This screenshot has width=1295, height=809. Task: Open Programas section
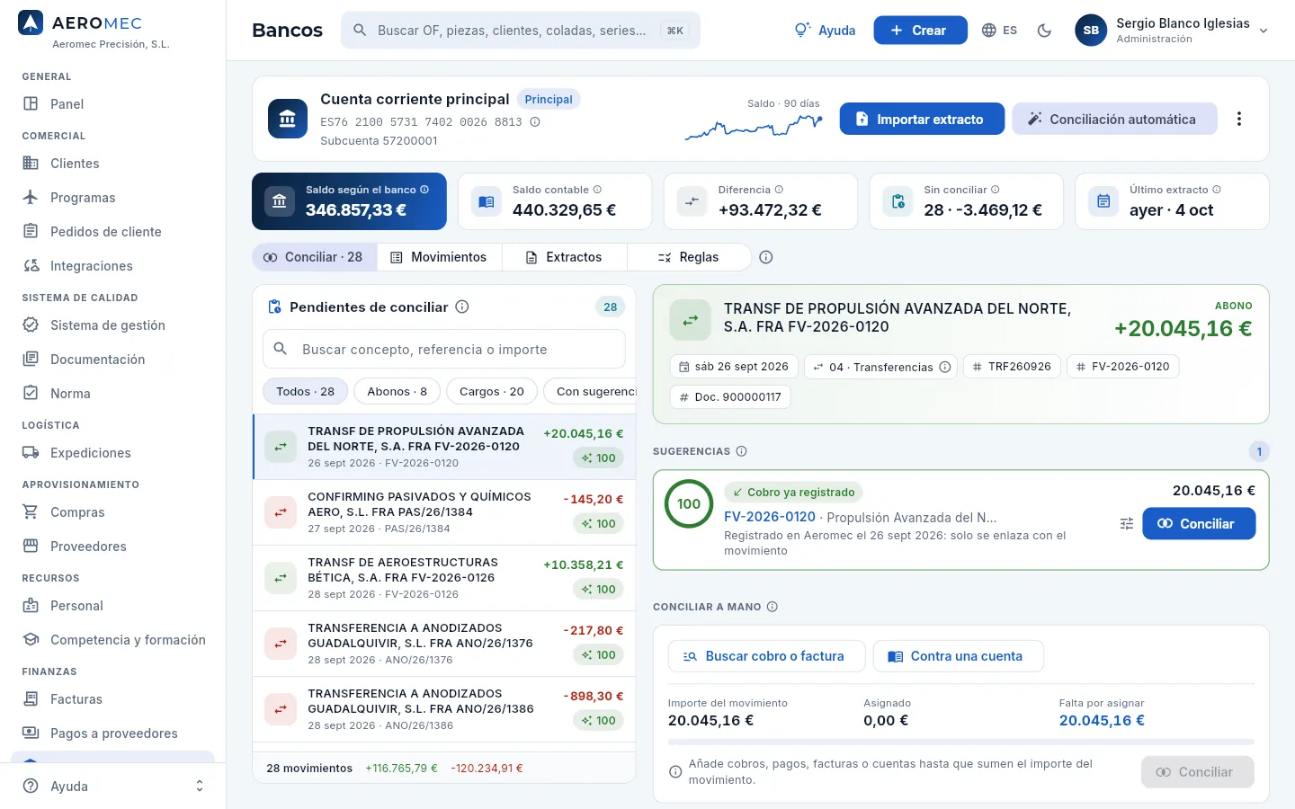113,198
